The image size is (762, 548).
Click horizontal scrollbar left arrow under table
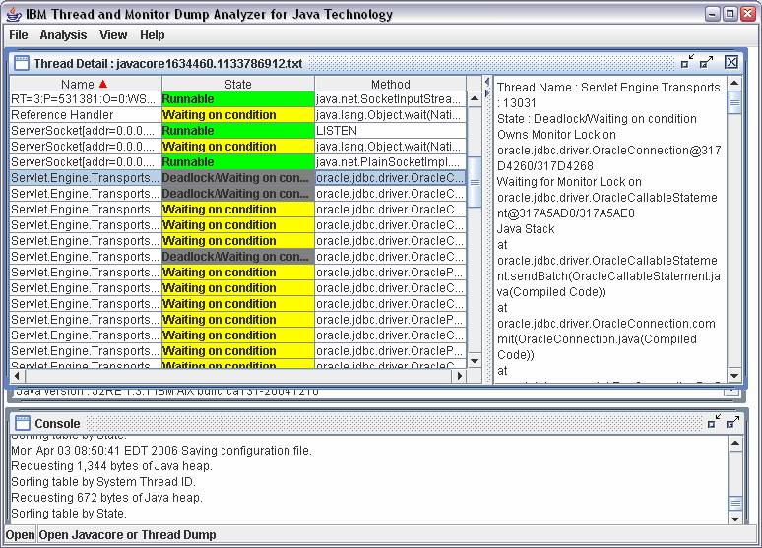pos(17,376)
